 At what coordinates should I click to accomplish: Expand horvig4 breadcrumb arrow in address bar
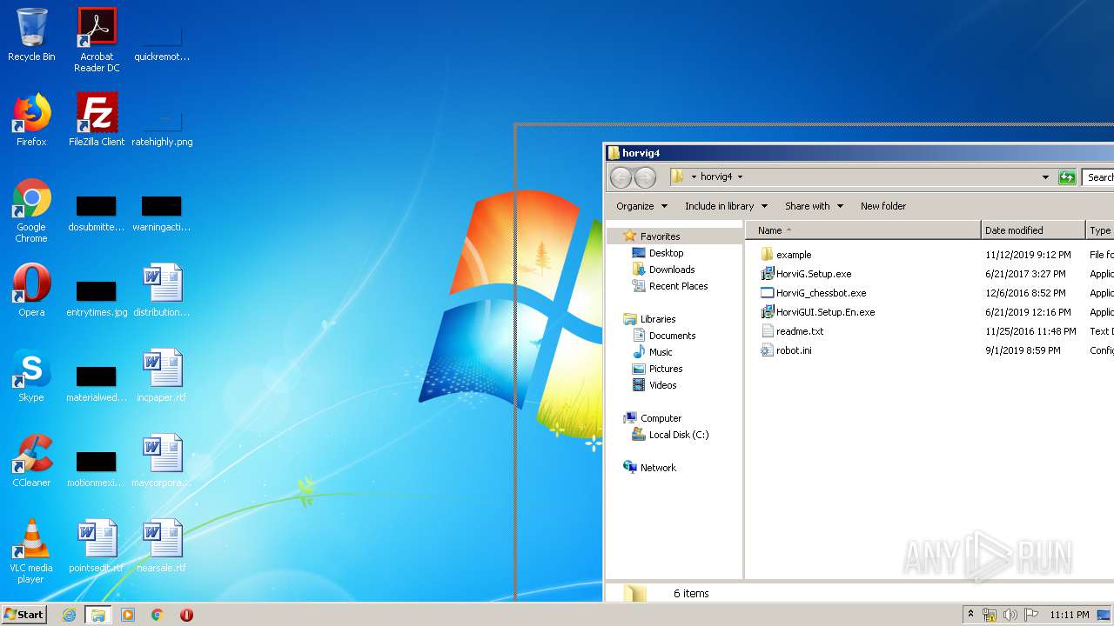740,177
